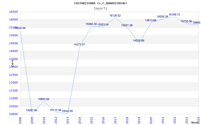
Task: Click x-axis year 2012
Action: [x=56, y=120]
